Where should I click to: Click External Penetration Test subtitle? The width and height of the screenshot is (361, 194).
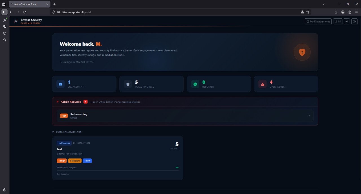(x=69, y=154)
